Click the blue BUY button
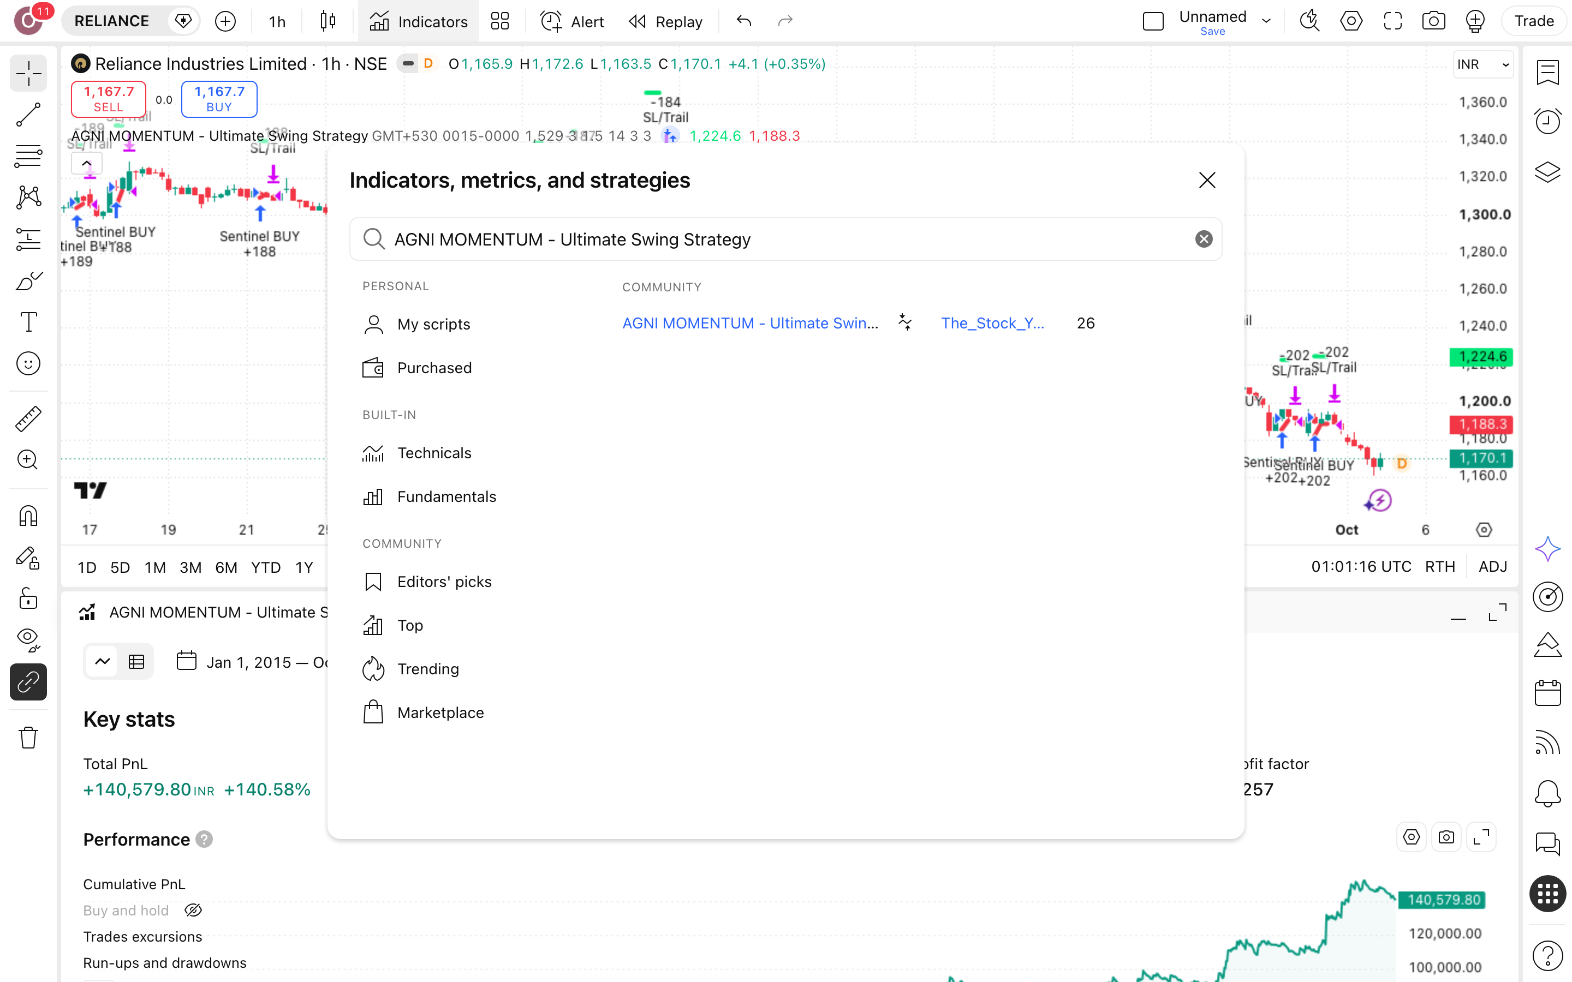This screenshot has height=982, width=1572. (x=219, y=99)
